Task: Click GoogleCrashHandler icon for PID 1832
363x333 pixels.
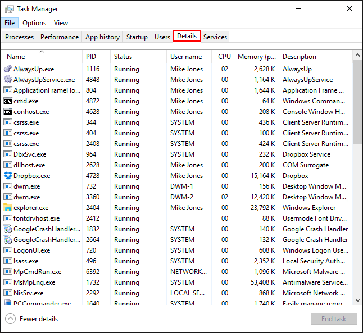Action: coord(8,229)
